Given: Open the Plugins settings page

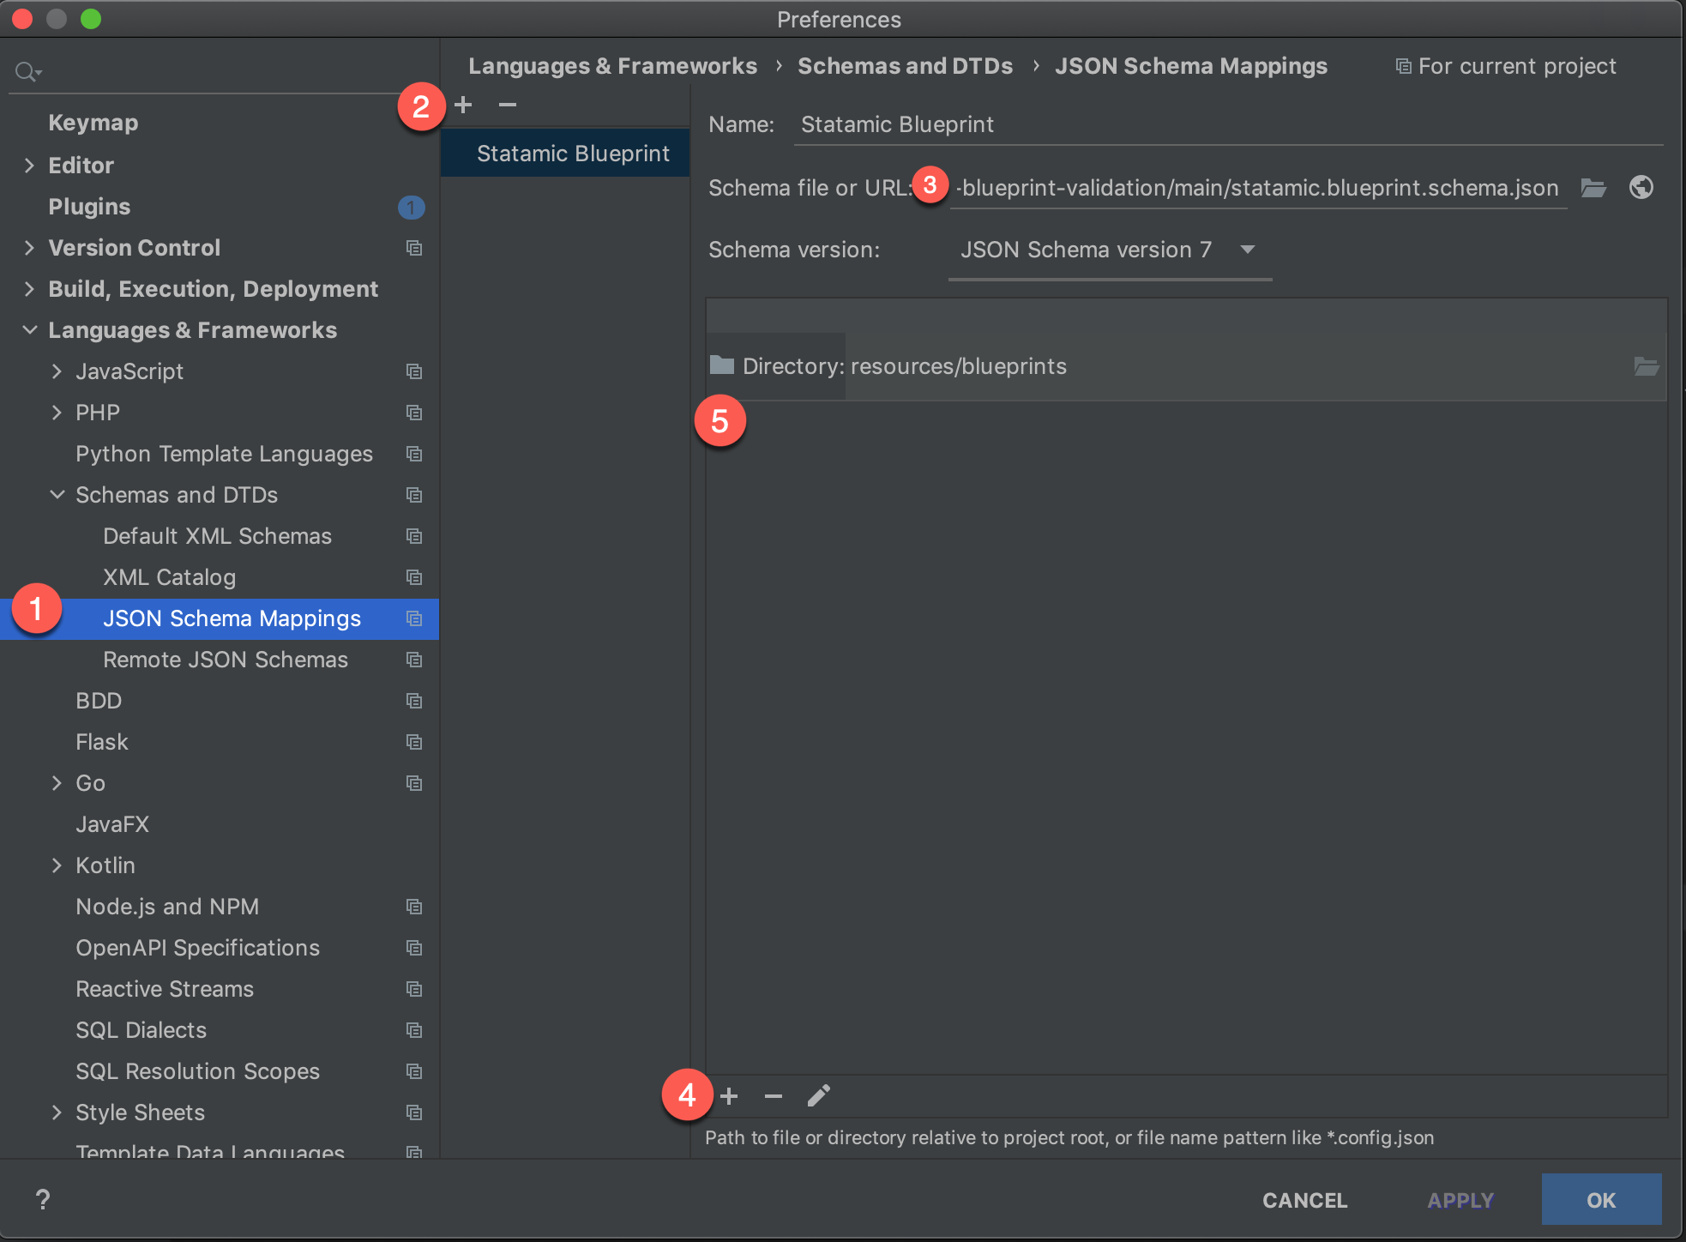Looking at the screenshot, I should coord(89,207).
